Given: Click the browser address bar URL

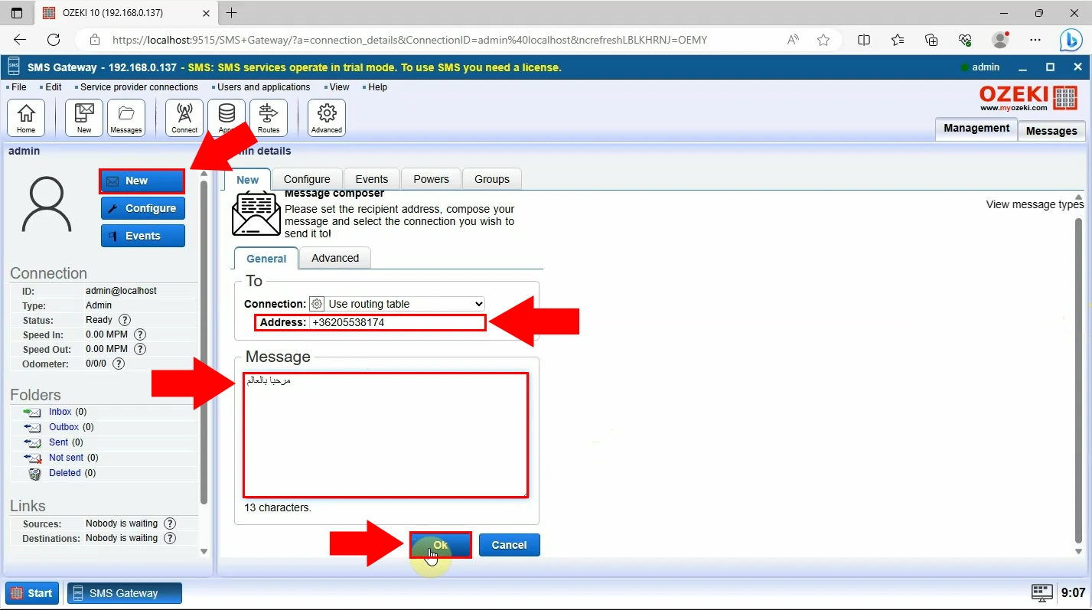Looking at the screenshot, I should click(x=409, y=40).
